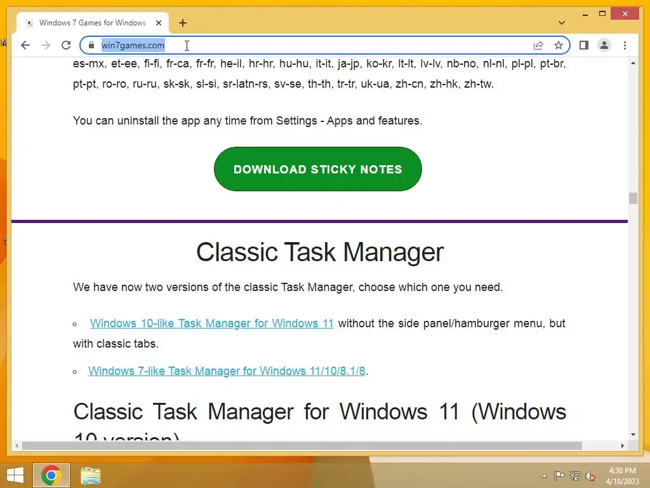Minimize the Chrome window
The image size is (650, 488).
585,14
